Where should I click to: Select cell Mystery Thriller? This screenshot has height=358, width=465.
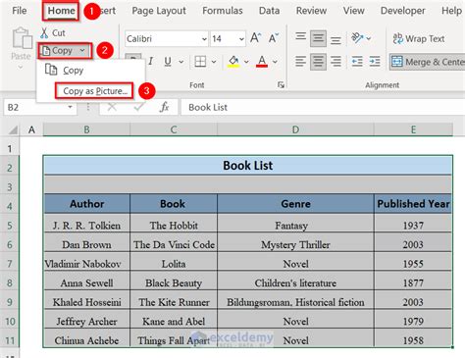(295, 244)
